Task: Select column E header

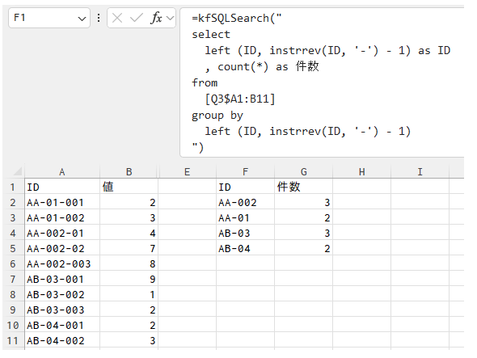Action: coord(187,172)
